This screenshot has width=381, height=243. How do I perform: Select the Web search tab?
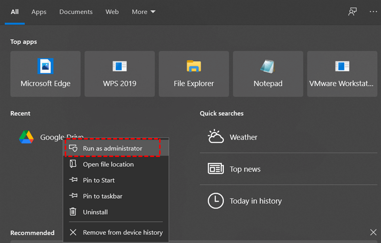tap(112, 12)
